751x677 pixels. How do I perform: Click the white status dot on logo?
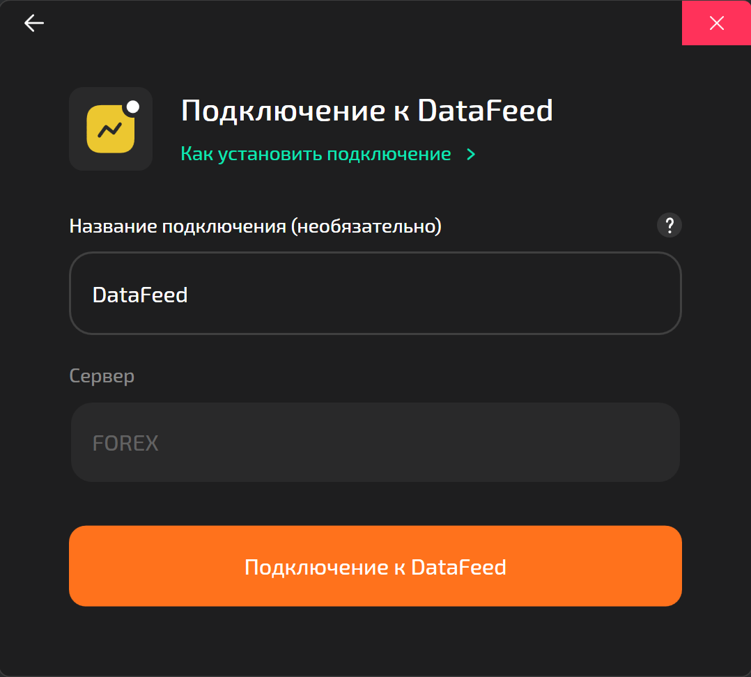132,107
